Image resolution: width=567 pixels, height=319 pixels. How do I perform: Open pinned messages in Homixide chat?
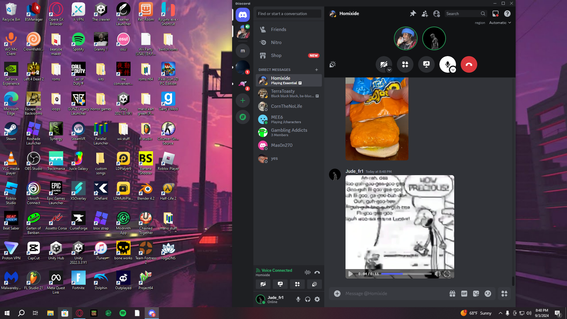[413, 14]
